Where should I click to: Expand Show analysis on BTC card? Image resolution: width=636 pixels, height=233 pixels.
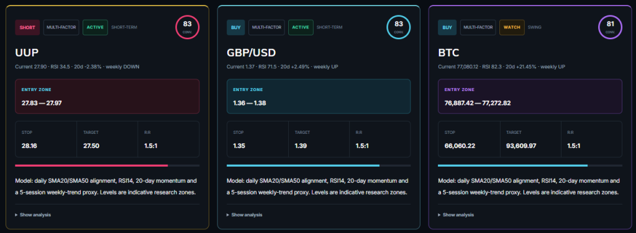coord(457,215)
